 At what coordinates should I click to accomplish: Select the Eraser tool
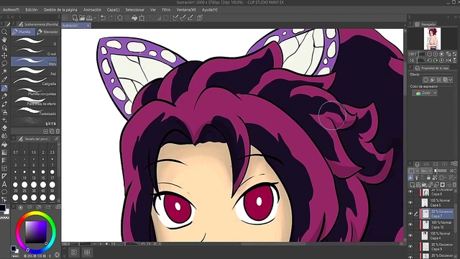pyautogui.click(x=4, y=128)
